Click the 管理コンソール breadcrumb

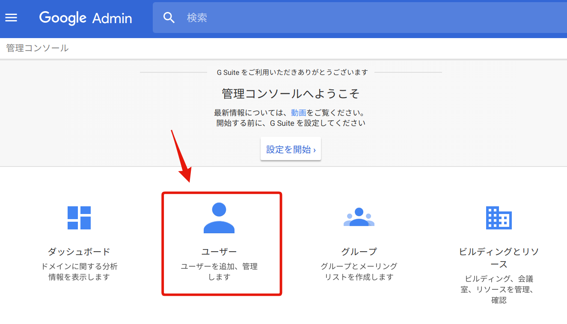(37, 48)
